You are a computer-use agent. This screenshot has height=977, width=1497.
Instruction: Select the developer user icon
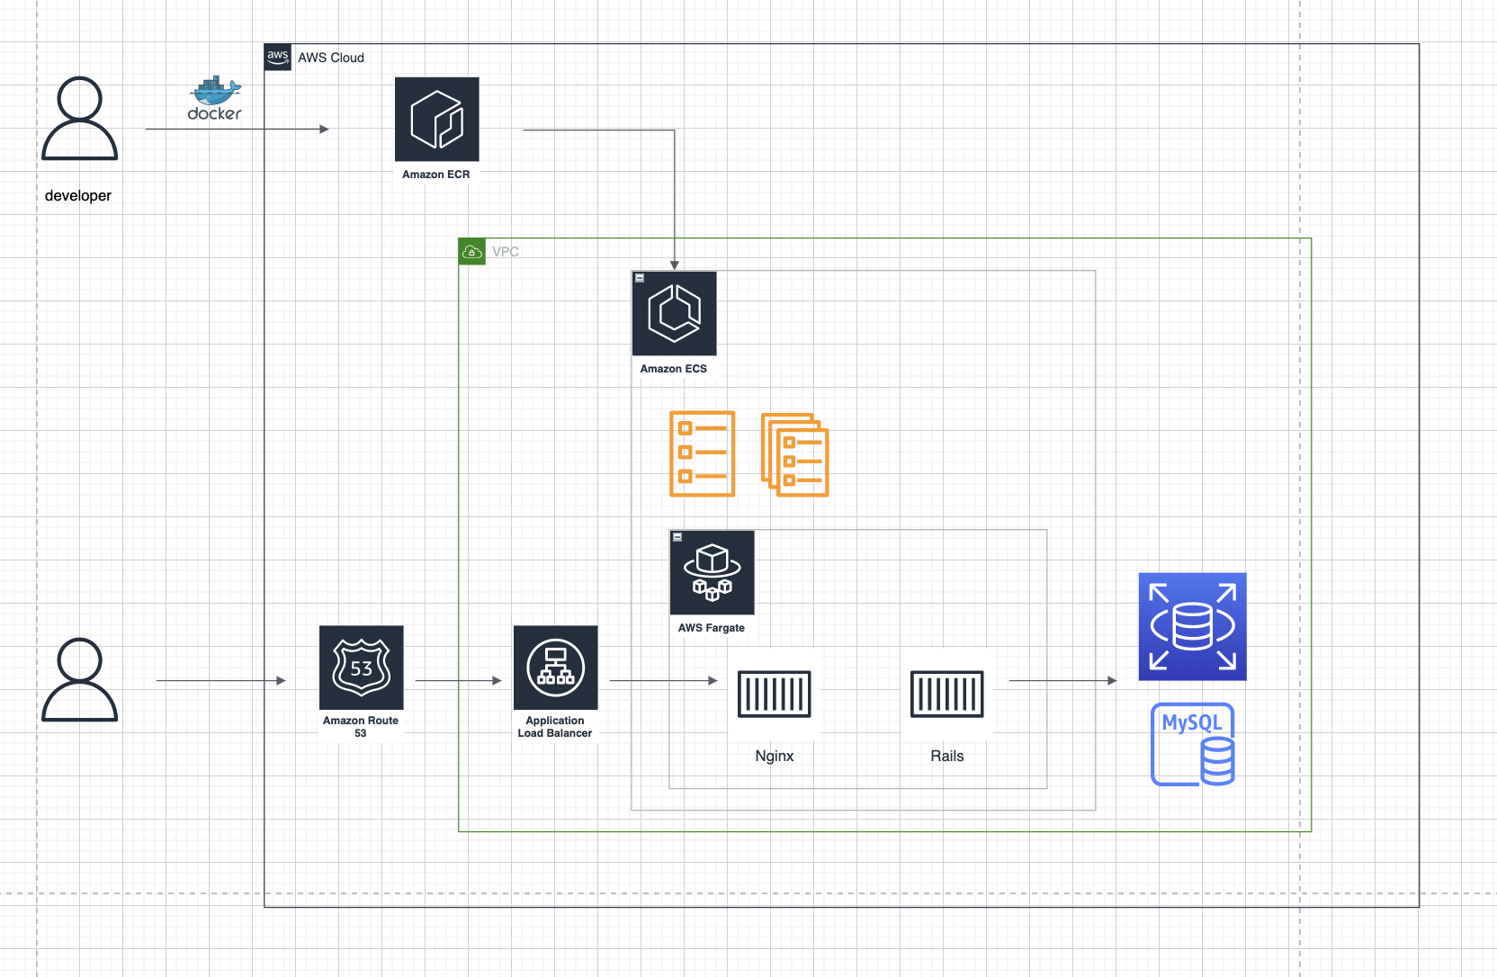pyautogui.click(x=79, y=118)
